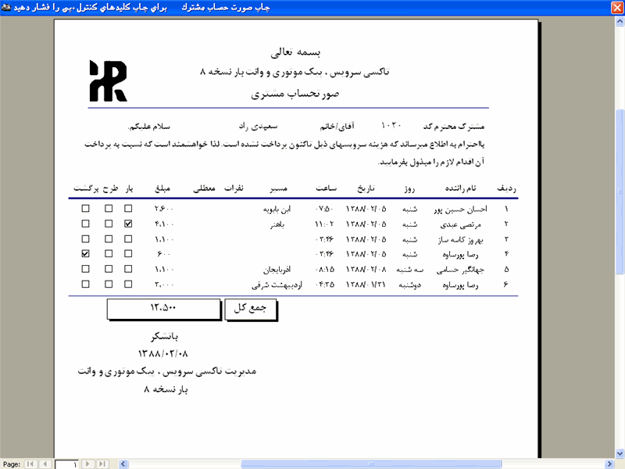Select driver name بهروز کاسه ساز
This screenshot has width=625, height=469.
(x=460, y=240)
